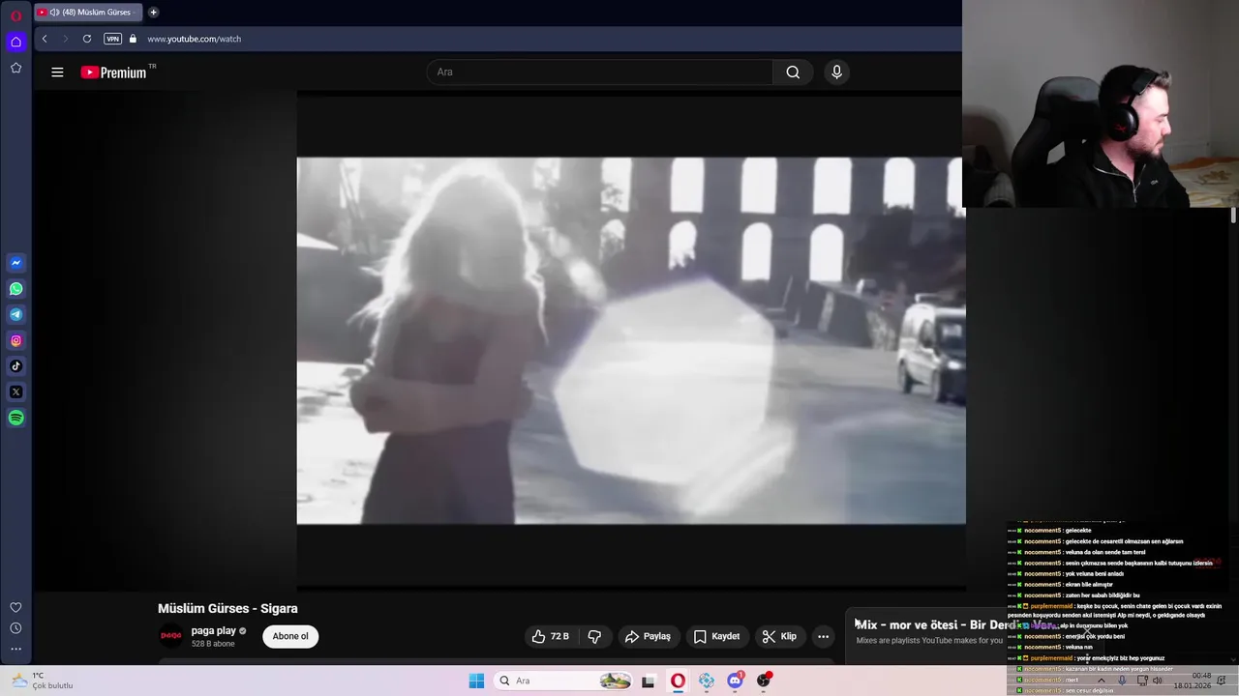Reload the YouTube page
Screen dimensions: 1239x696
tap(87, 39)
